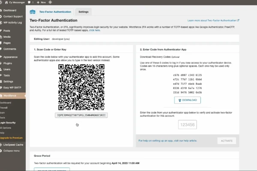Open WP Activity Log menu
This screenshot has width=257, height=171.
[12, 23]
